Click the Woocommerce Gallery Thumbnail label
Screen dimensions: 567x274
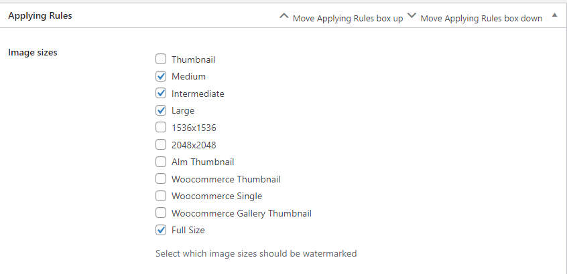coord(241,213)
